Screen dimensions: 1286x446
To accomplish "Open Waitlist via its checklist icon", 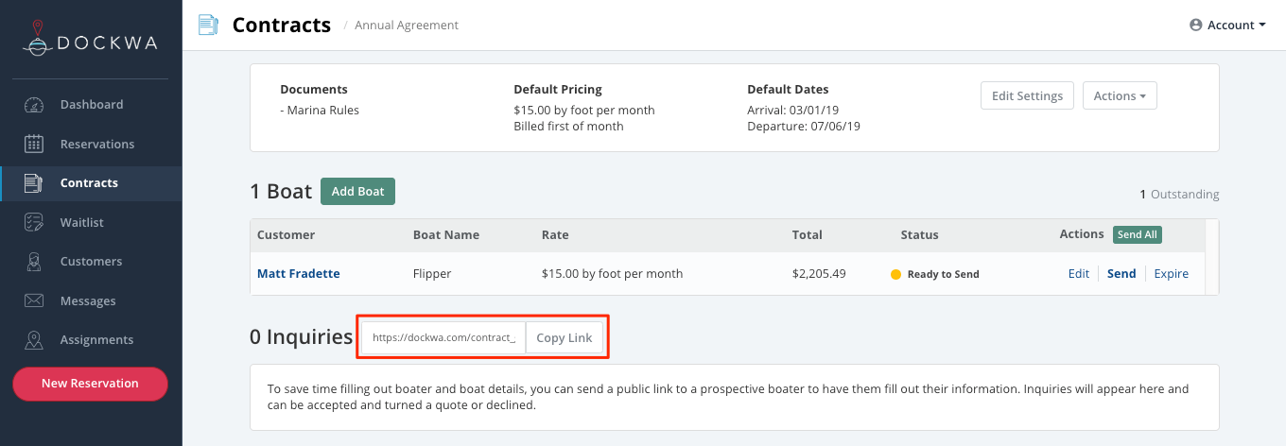I will (34, 223).
